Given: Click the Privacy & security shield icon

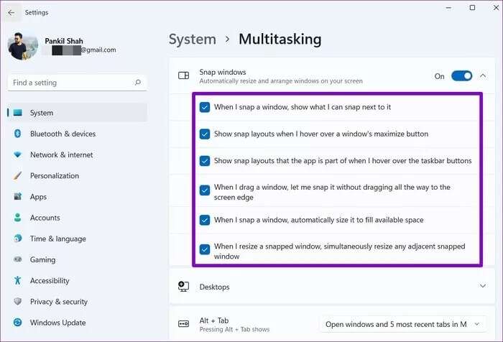Looking at the screenshot, I should 17,302.
